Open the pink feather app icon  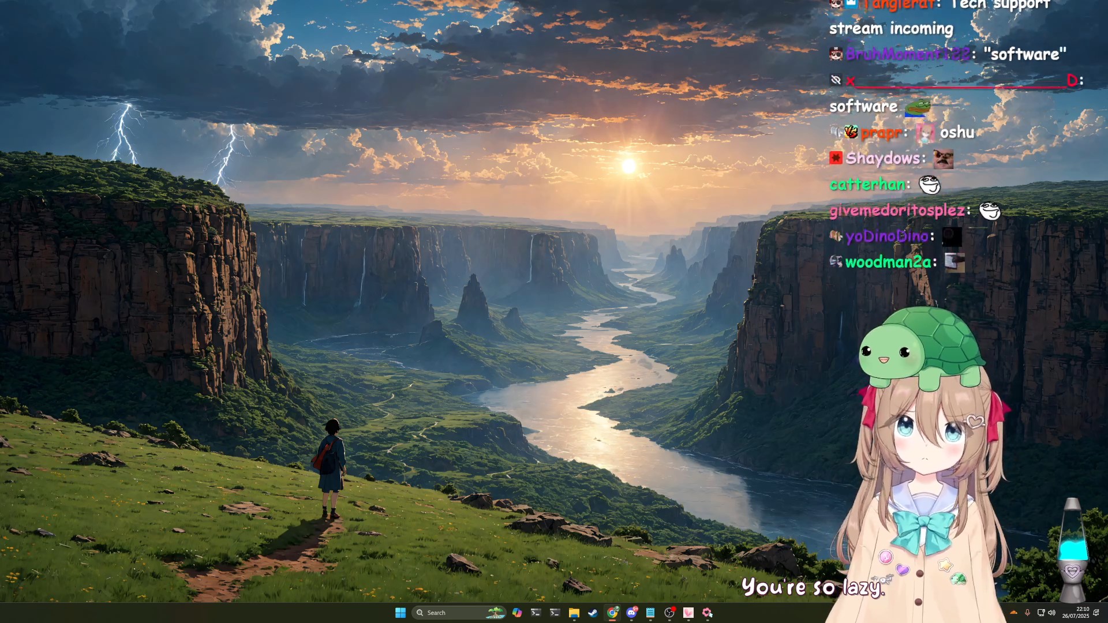click(x=688, y=613)
